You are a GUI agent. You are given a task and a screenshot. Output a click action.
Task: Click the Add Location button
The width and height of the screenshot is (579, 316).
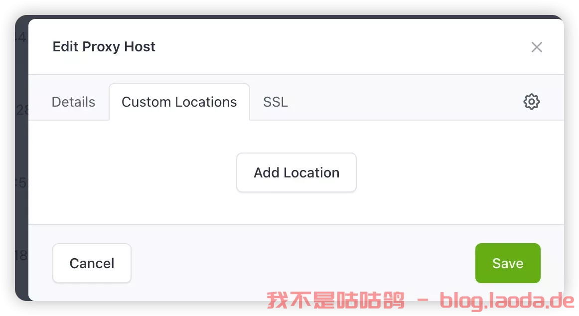(x=296, y=172)
